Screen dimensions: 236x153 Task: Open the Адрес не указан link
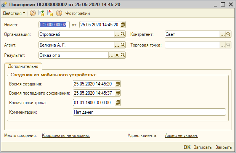181,135
